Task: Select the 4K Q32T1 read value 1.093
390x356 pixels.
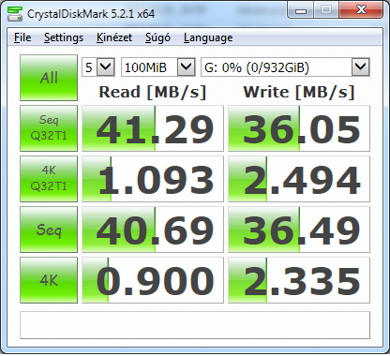Action: point(153,179)
